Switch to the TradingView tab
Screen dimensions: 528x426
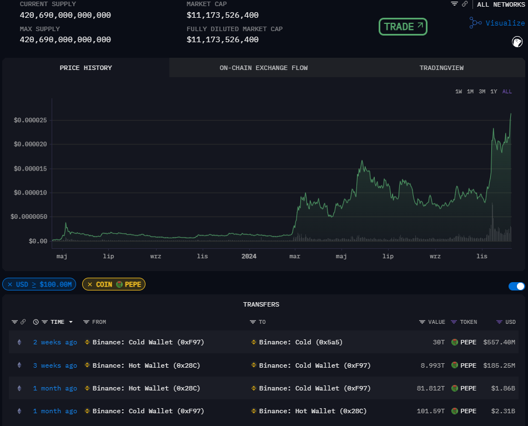point(441,68)
